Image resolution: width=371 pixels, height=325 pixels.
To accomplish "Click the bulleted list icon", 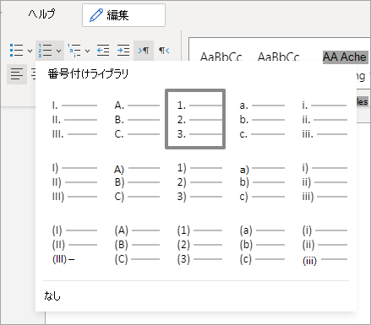I will 16,51.
